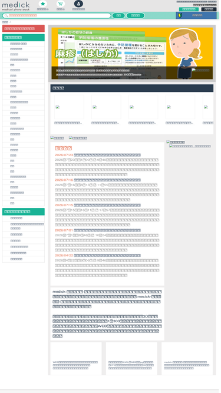Open the red sidebar header item
Screen dimensions: 221x393
coord(24,28)
